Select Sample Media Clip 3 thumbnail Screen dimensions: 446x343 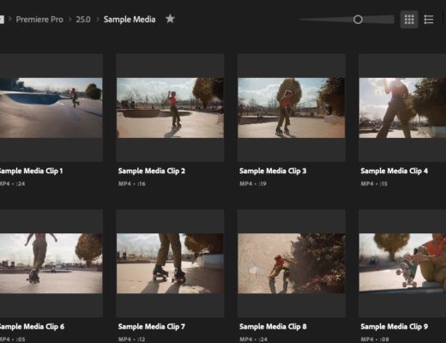(x=292, y=108)
